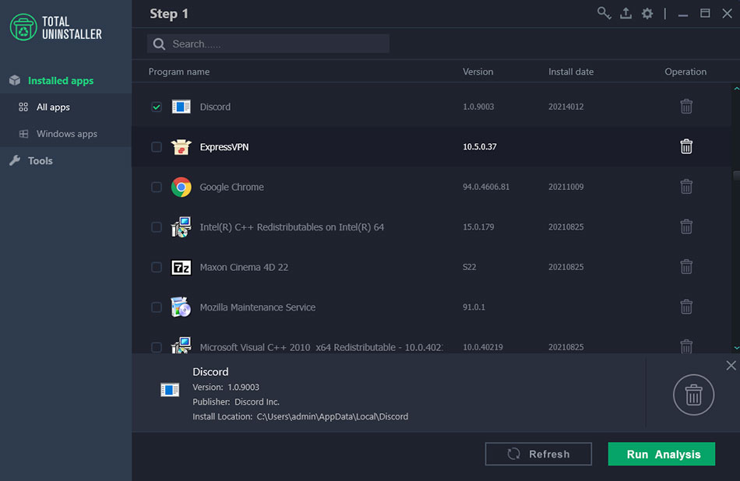This screenshot has height=481, width=740.
Task: Select Windows apps in sidebar
Action: tap(65, 134)
